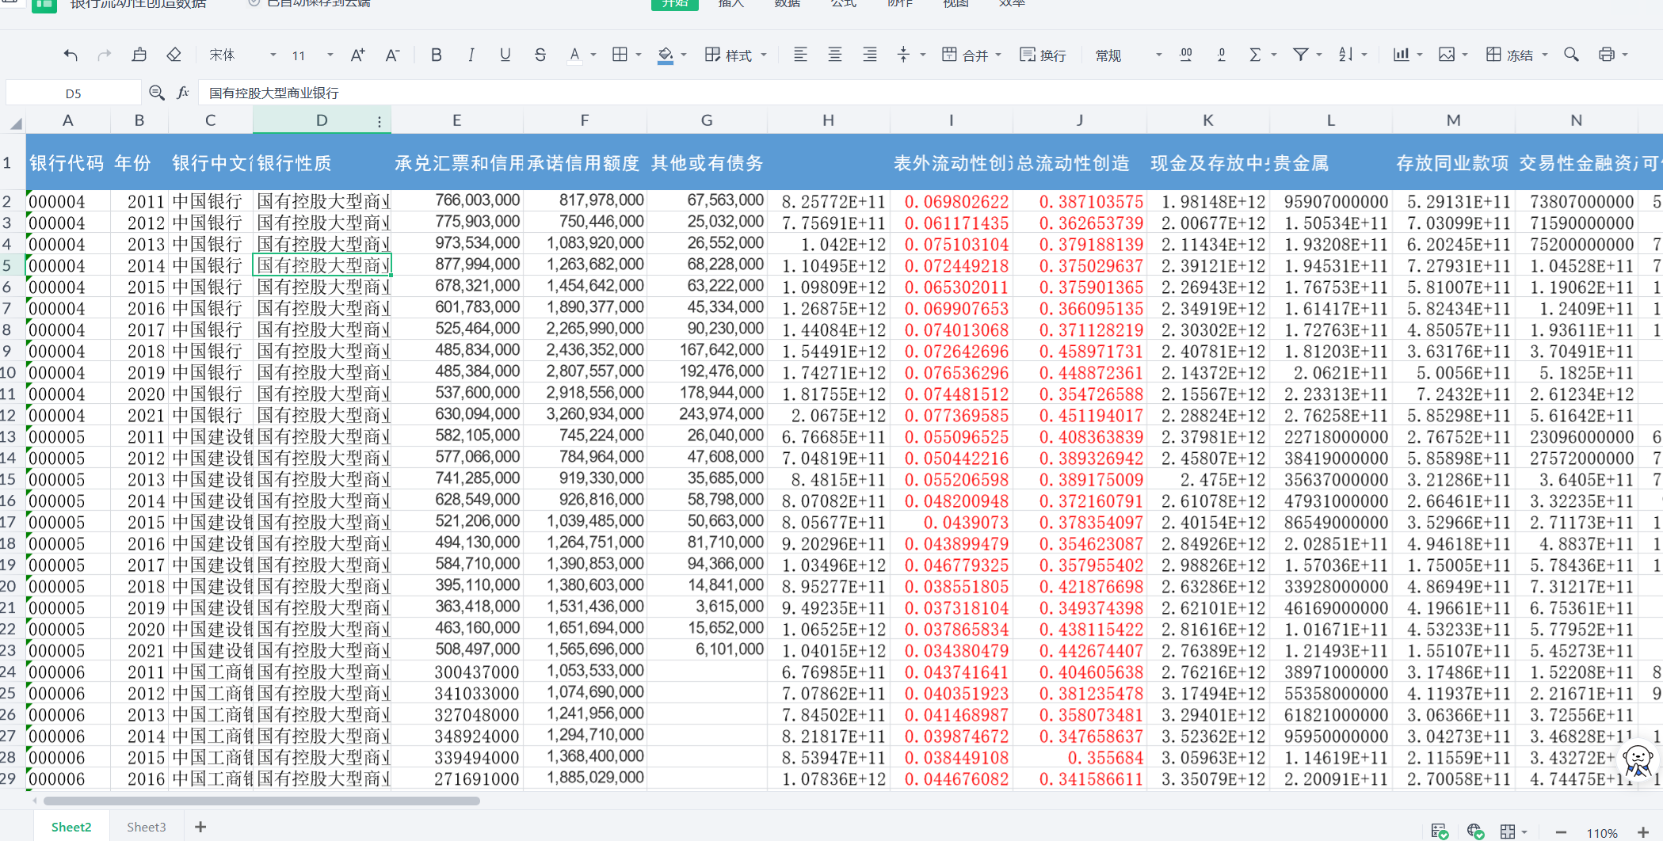Click the assistant mascot icon
The height and width of the screenshot is (841, 1663).
1638,761
